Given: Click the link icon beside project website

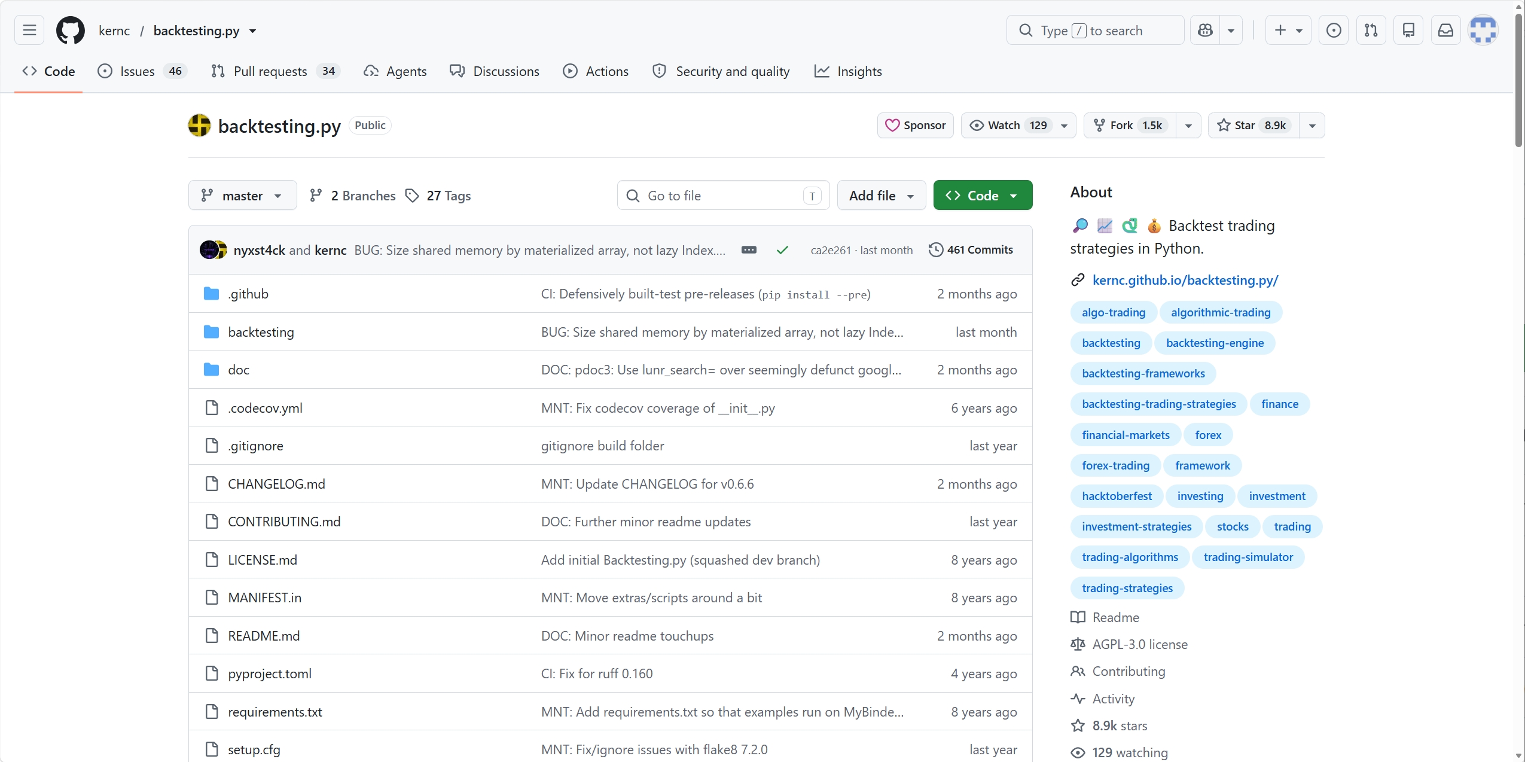Looking at the screenshot, I should pyautogui.click(x=1078, y=280).
